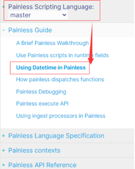Open A Brief Painless Walkthrough
Viewport: 135px width, 169px height.
pyautogui.click(x=53, y=43)
